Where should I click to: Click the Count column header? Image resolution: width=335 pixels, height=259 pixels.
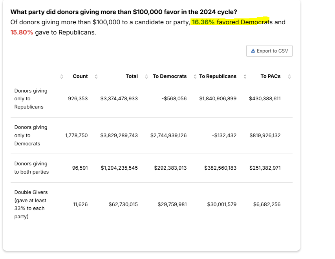pyautogui.click(x=80, y=76)
